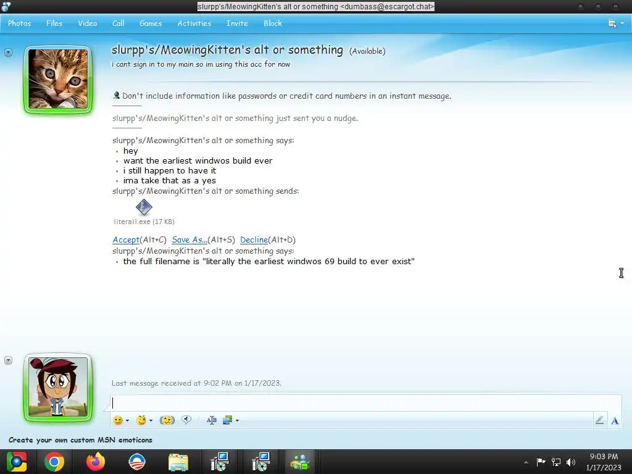
Task: Open first installer icon in taskbar
Action: [x=220, y=462]
